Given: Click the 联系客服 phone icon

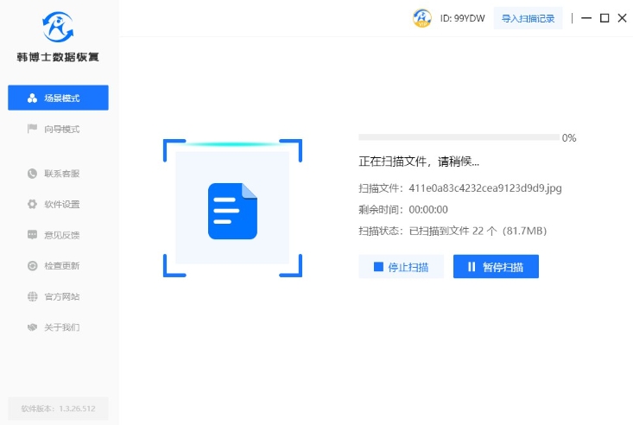Looking at the screenshot, I should coord(32,174).
